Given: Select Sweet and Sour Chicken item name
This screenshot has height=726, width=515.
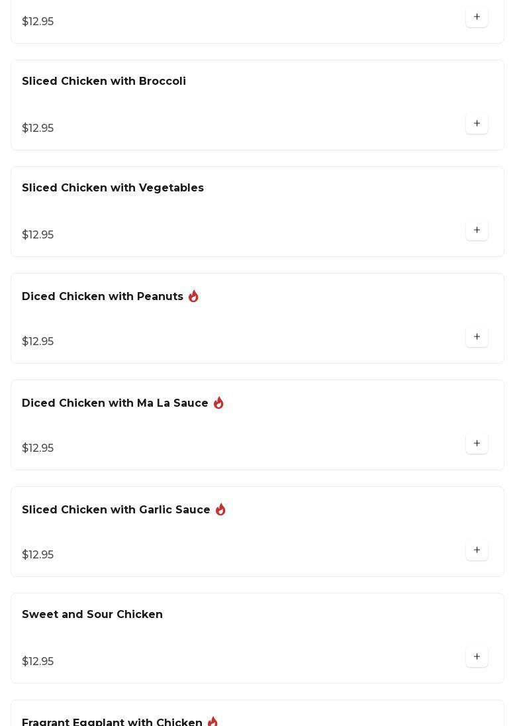Looking at the screenshot, I should click(x=92, y=615).
